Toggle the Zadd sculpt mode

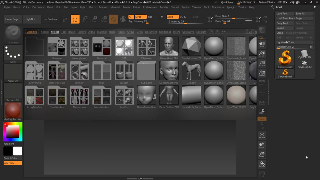point(172,17)
